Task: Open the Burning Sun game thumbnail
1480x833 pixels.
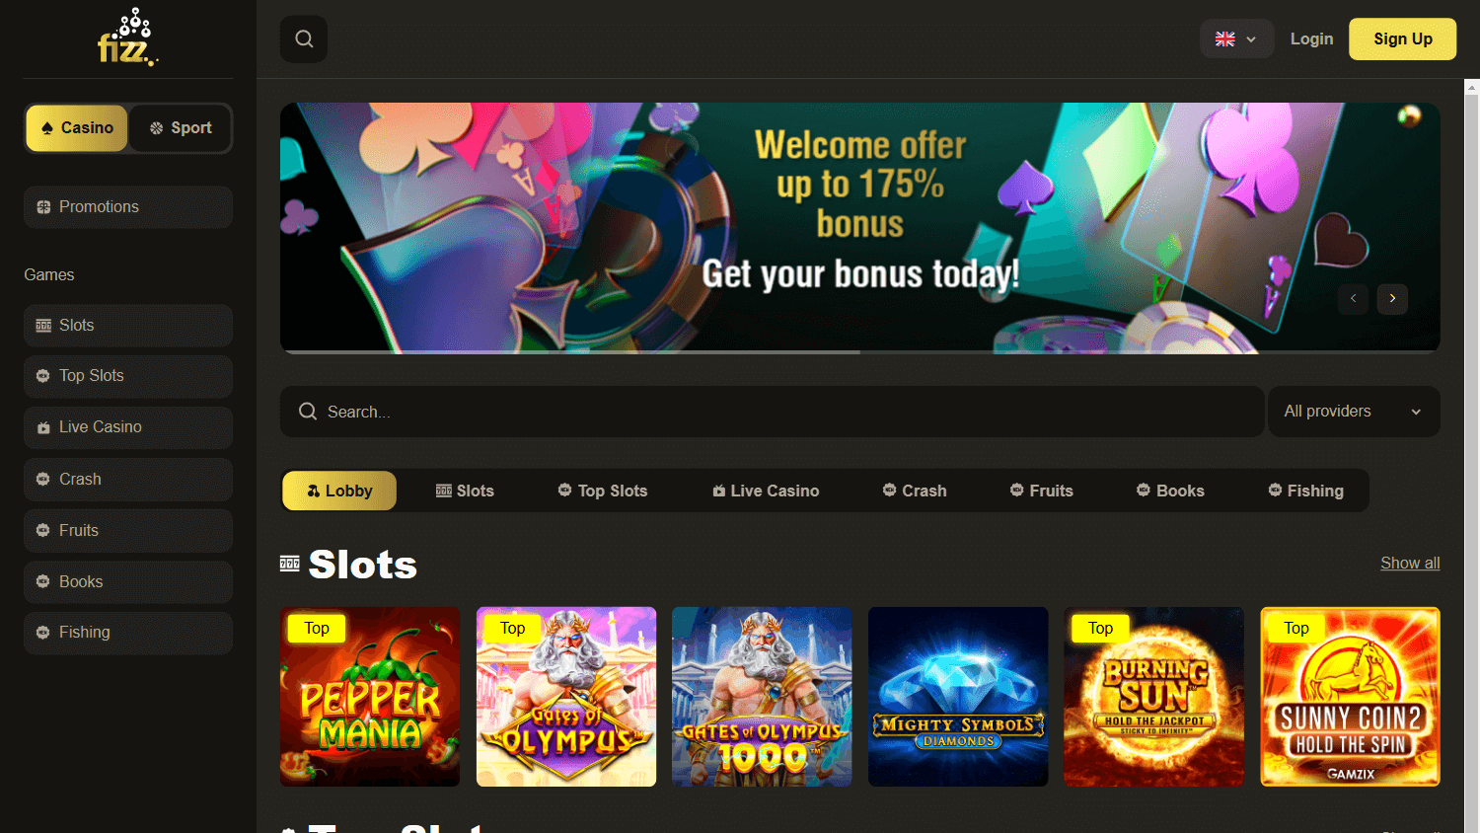Action: pos(1153,697)
